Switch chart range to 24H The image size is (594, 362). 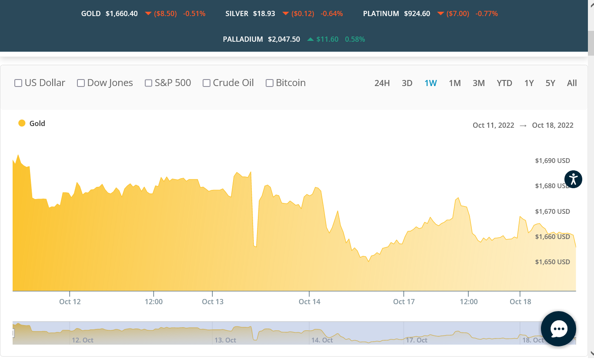tap(382, 83)
